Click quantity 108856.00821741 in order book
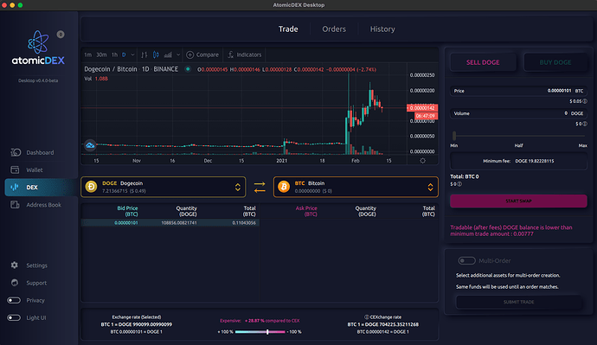This screenshot has height=345, width=597. [179, 223]
